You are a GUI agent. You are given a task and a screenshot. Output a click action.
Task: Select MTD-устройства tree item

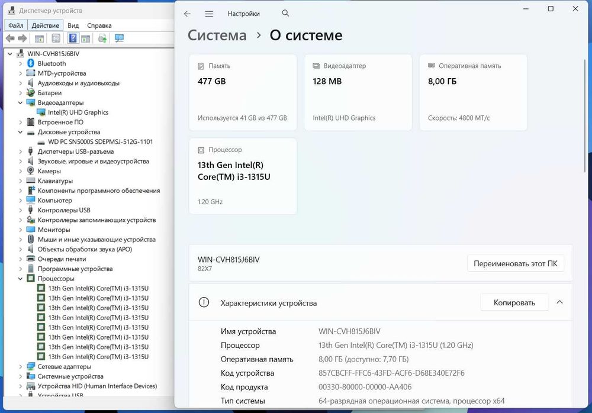pyautogui.click(x=62, y=73)
